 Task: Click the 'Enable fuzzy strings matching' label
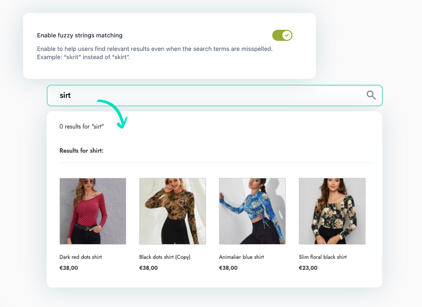(x=80, y=35)
